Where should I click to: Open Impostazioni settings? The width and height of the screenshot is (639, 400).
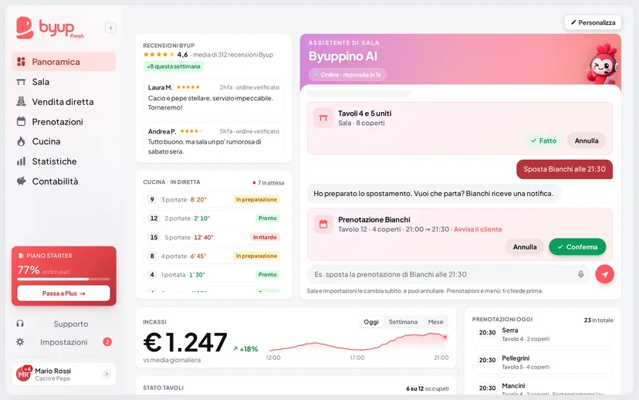coord(63,342)
